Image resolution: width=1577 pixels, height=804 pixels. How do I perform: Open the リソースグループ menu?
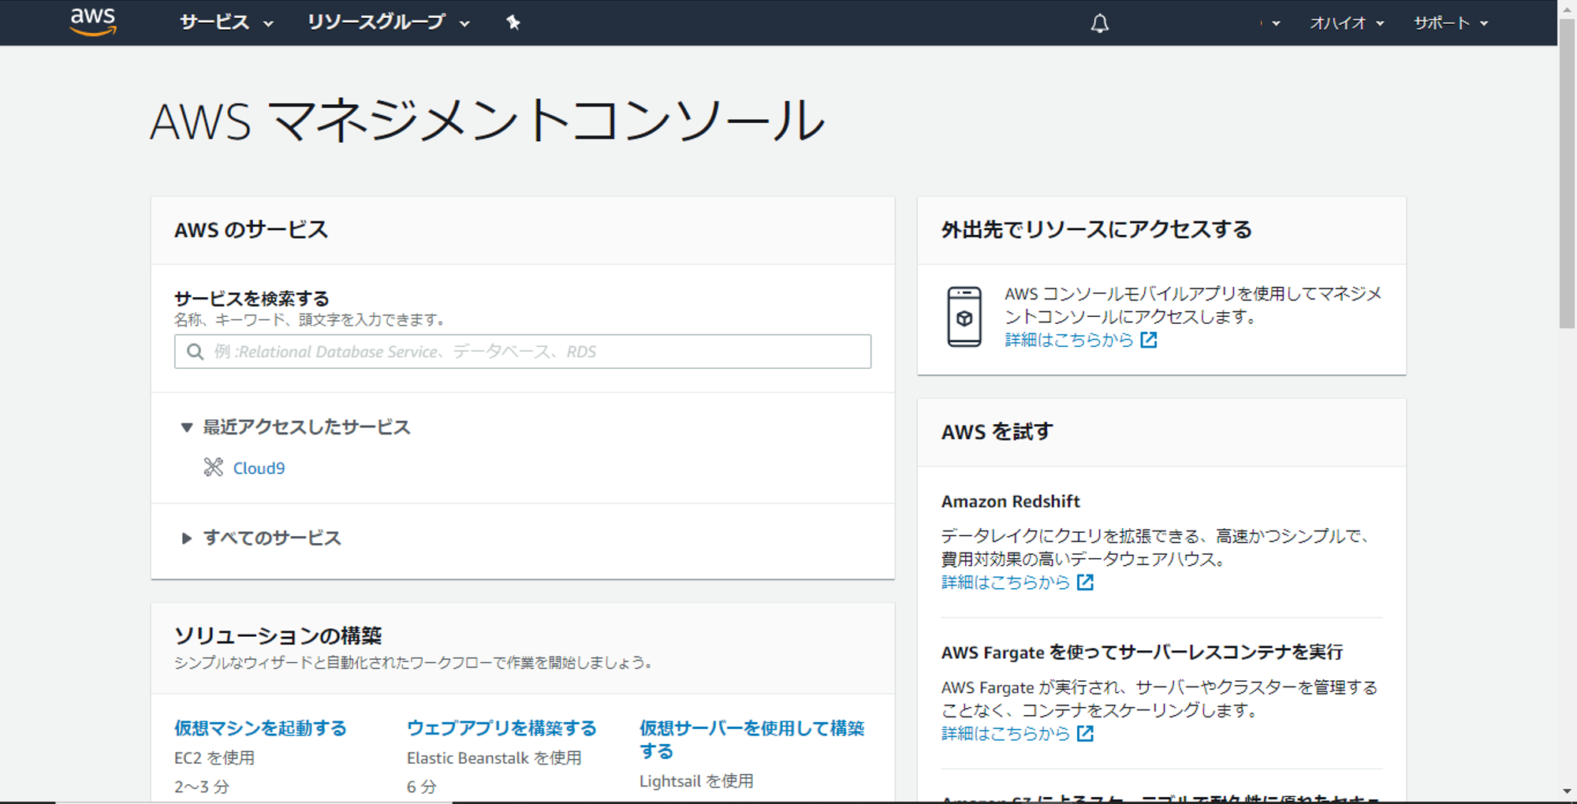point(388,23)
